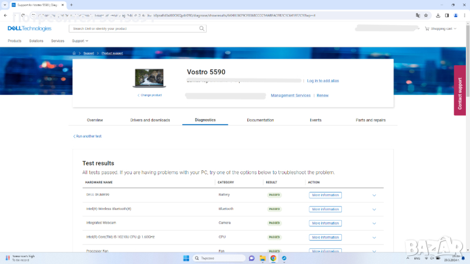Click the search magnifier icon in Dell search bar
470x264 pixels.
[202, 28]
